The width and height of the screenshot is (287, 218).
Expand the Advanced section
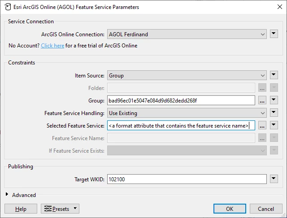[7, 194]
